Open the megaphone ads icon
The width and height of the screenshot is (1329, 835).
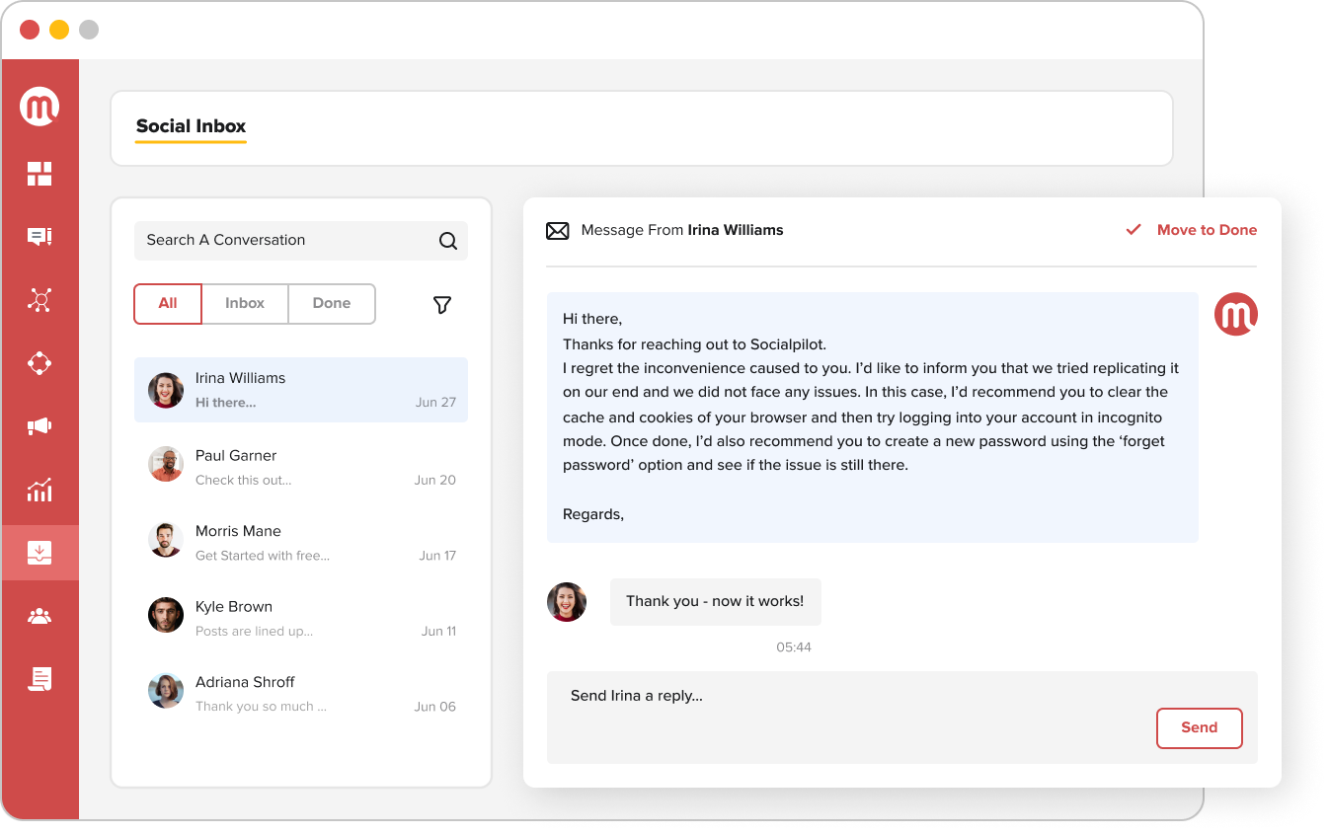39,426
